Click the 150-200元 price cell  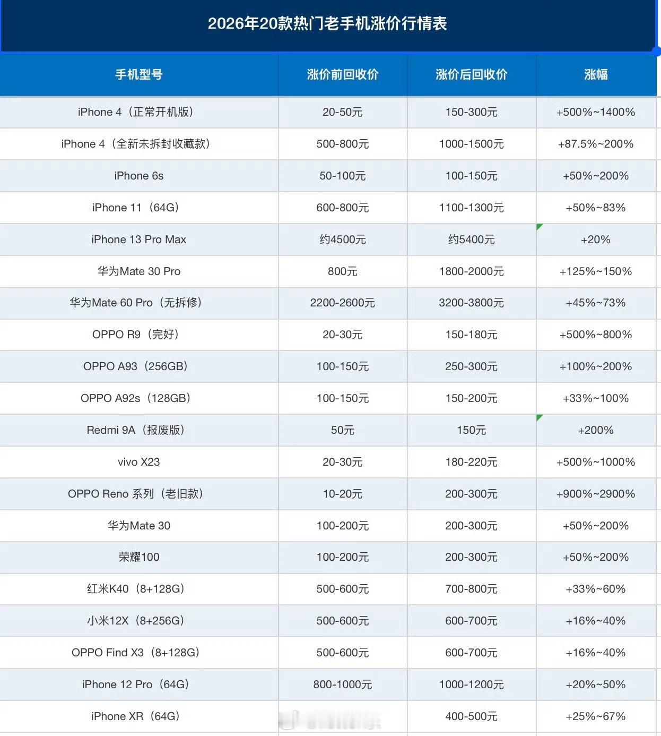pyautogui.click(x=472, y=398)
